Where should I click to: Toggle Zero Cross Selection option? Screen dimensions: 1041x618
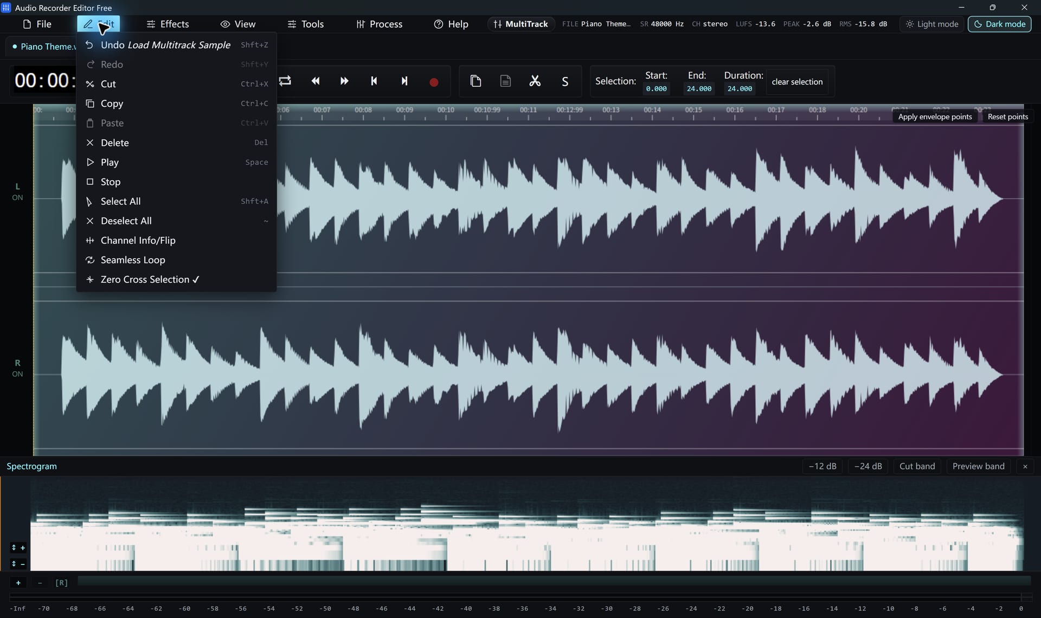click(176, 279)
